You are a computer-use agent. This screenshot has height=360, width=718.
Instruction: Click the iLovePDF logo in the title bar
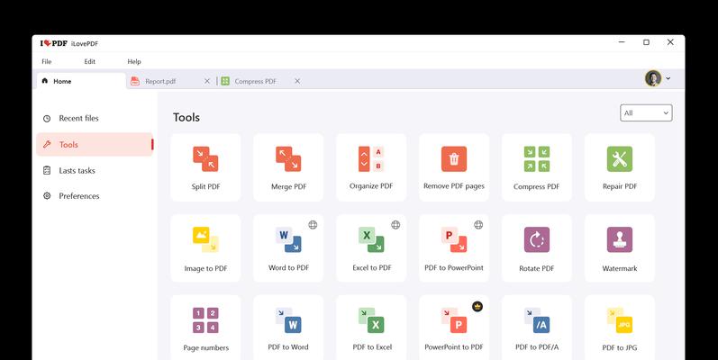[53, 43]
